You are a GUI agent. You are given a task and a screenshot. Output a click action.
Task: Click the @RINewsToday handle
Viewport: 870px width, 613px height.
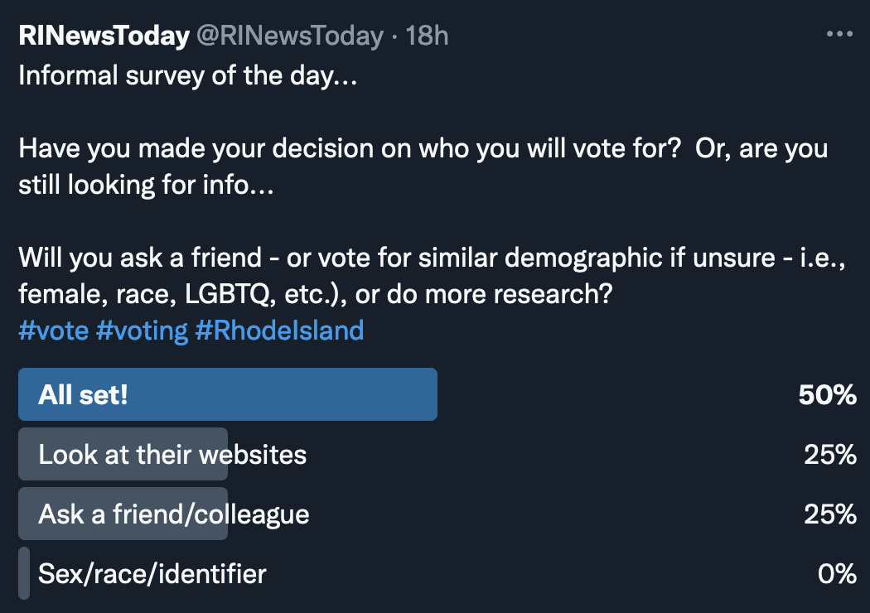[x=289, y=36]
